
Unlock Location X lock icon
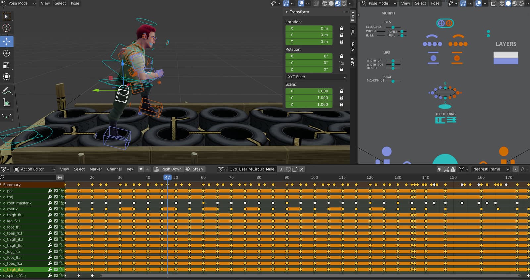pyautogui.click(x=342, y=28)
